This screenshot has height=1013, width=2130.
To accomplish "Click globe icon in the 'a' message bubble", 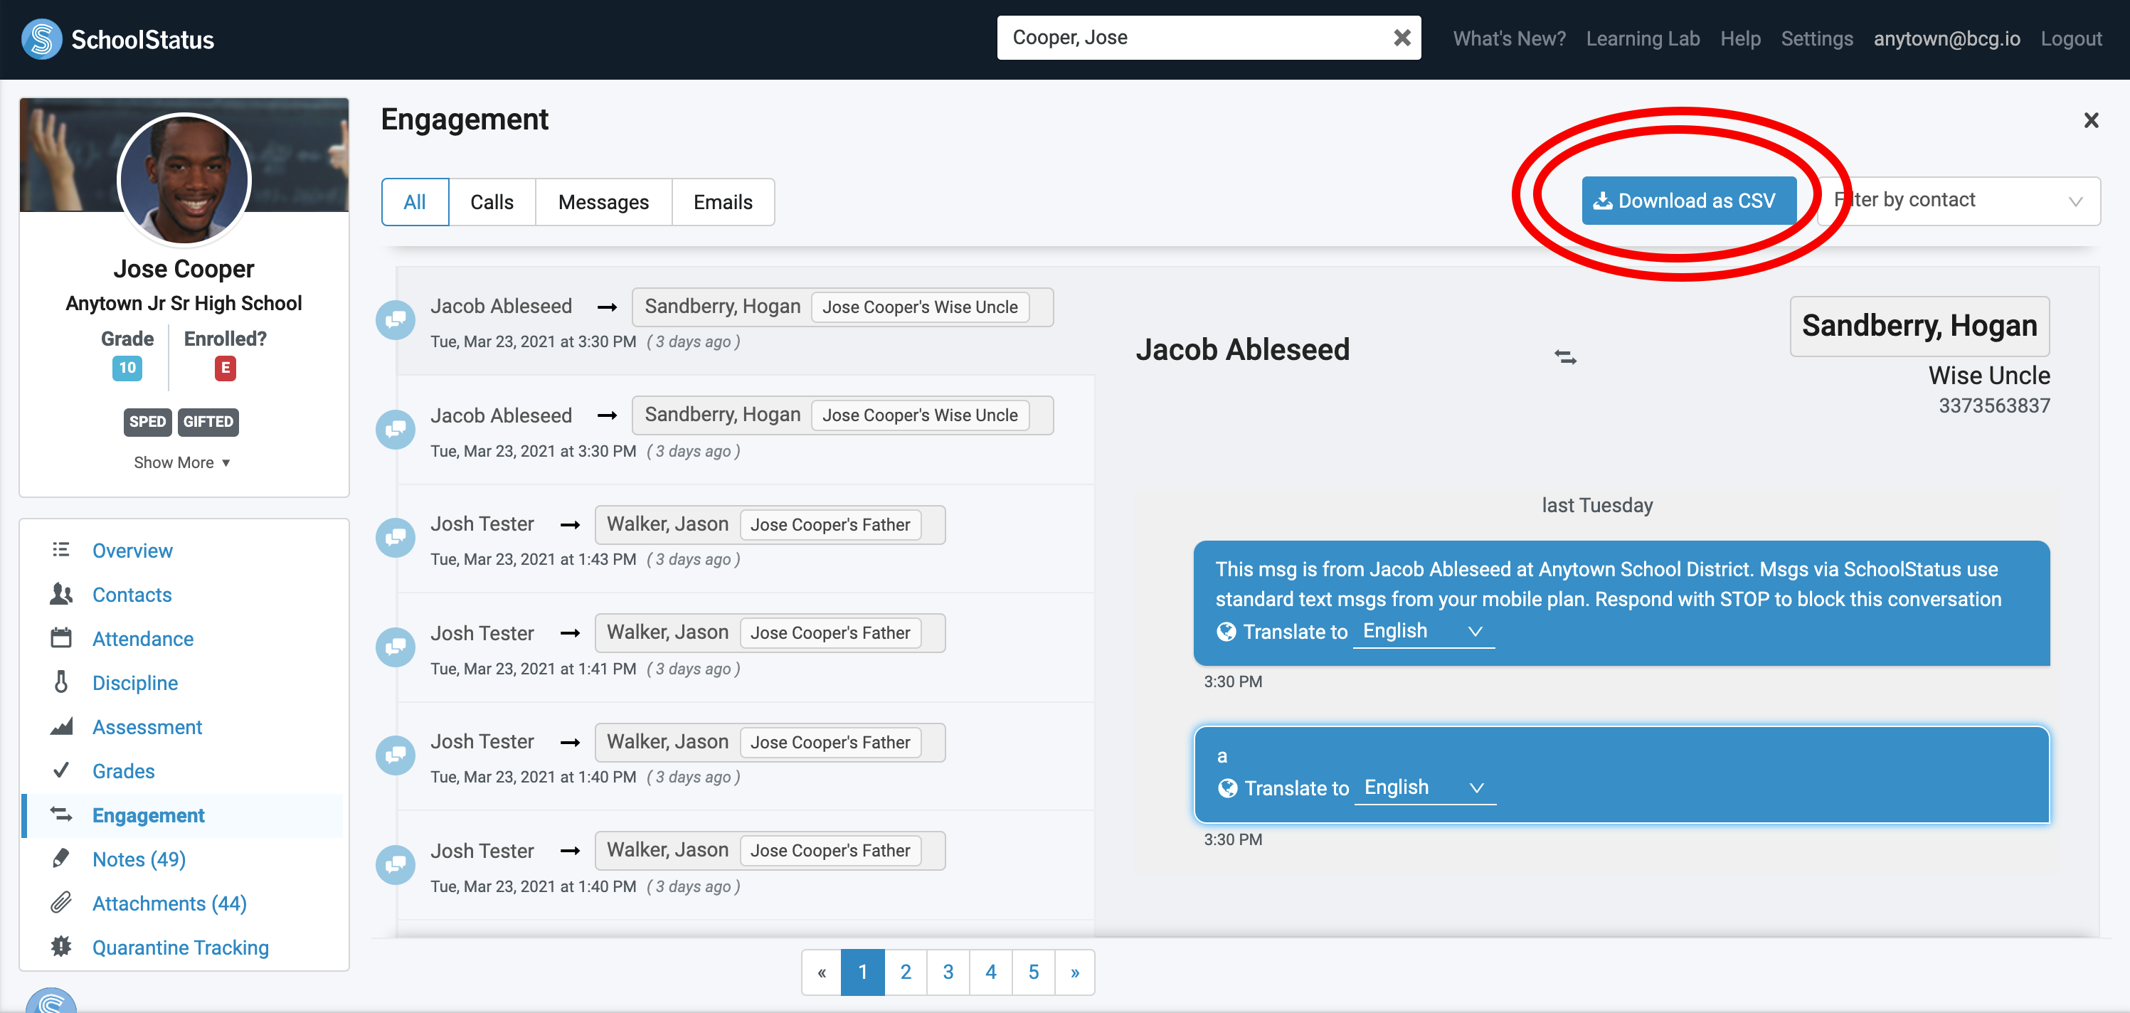I will tap(1228, 788).
